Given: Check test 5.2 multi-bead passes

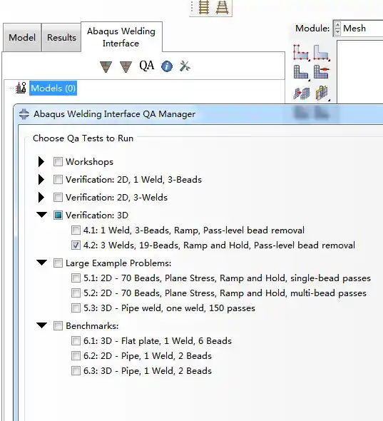Looking at the screenshot, I should 76,293.
